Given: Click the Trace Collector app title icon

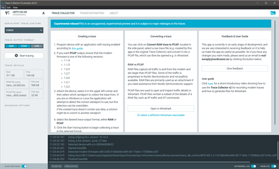Looking at the screenshot, I should [3, 3].
